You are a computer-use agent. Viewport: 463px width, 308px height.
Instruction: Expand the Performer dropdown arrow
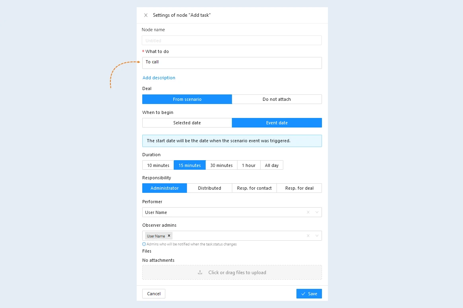tap(317, 212)
